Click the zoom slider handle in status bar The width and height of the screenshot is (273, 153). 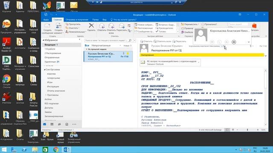point(247,130)
